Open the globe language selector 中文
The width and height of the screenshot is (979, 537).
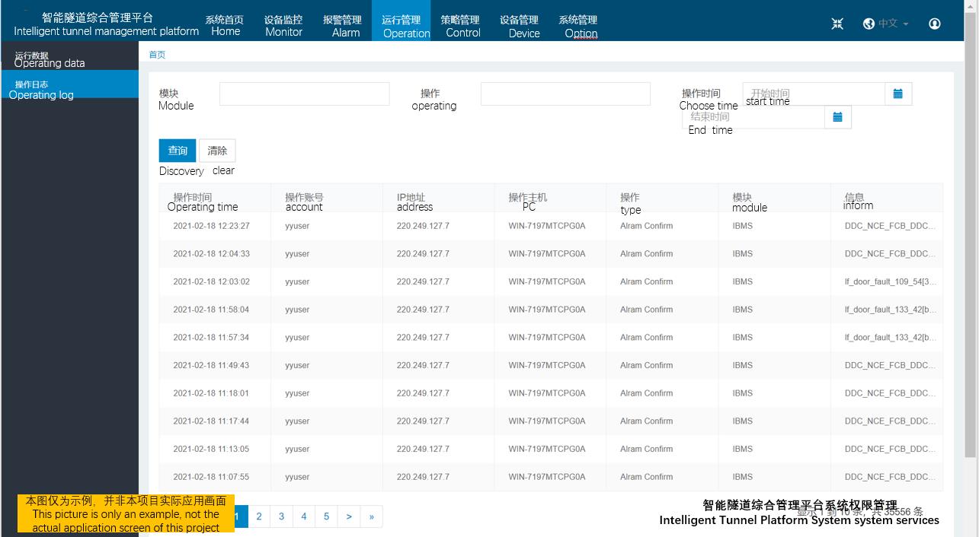tap(886, 24)
